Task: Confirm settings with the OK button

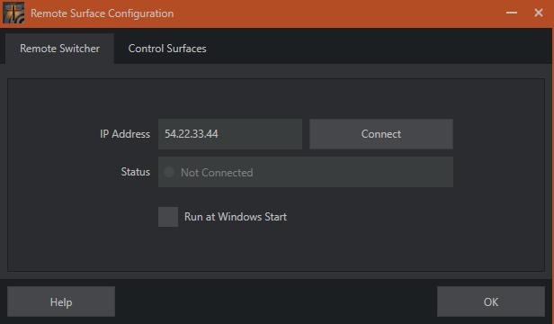Action: click(491, 301)
